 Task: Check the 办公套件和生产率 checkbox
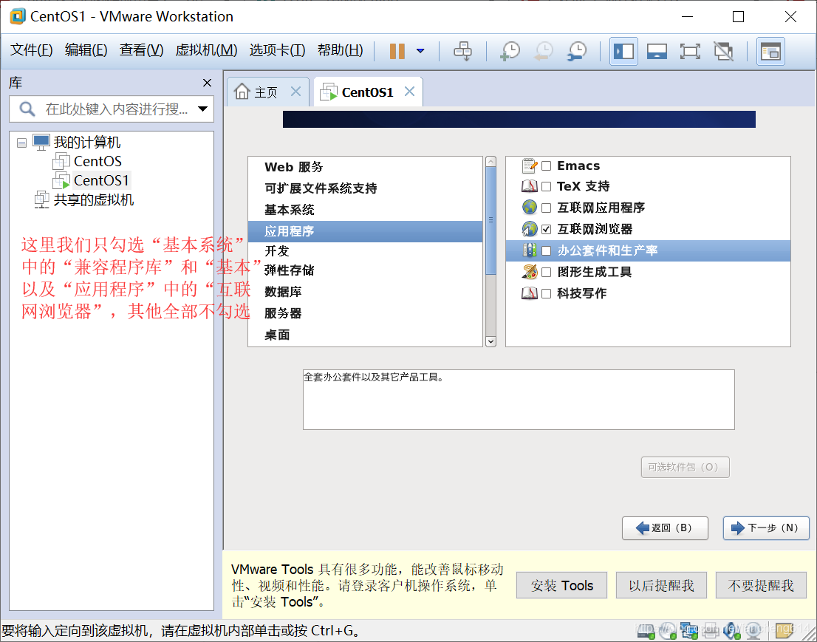pyautogui.click(x=546, y=250)
